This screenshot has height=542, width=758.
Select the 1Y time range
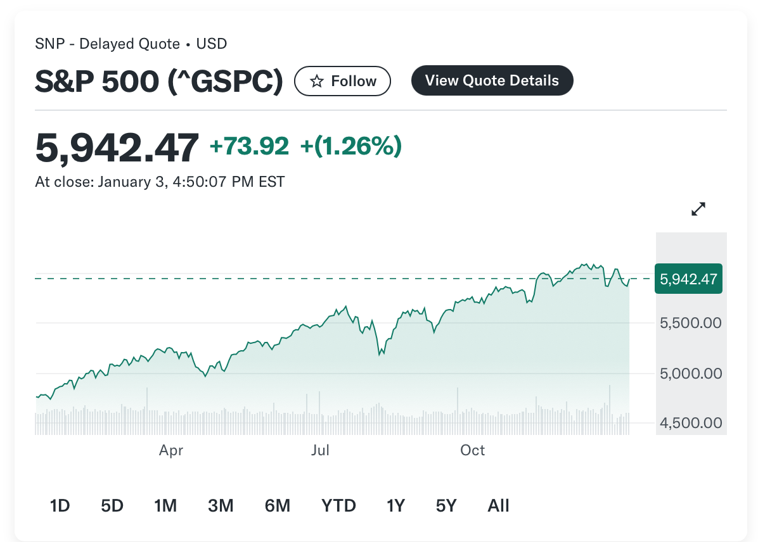[395, 505]
